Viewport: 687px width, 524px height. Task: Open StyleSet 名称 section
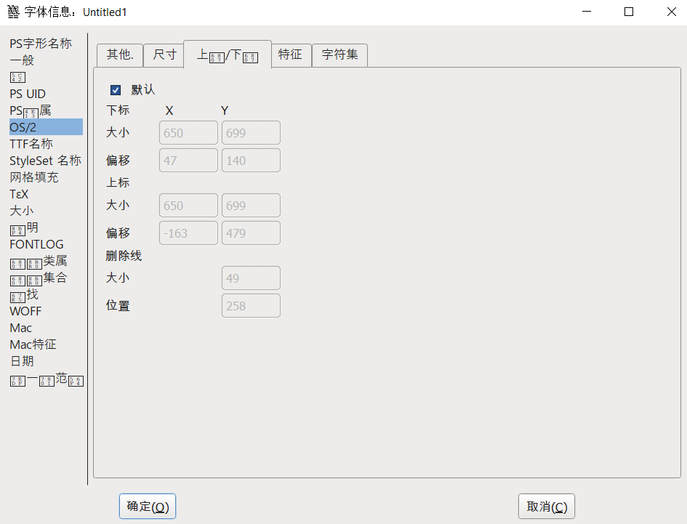tap(46, 161)
